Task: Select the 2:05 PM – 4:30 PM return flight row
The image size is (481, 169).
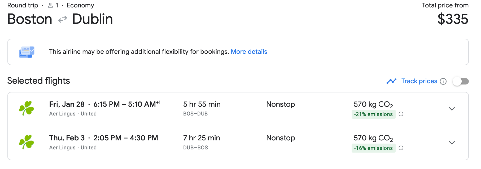Action: pyautogui.click(x=126, y=138)
